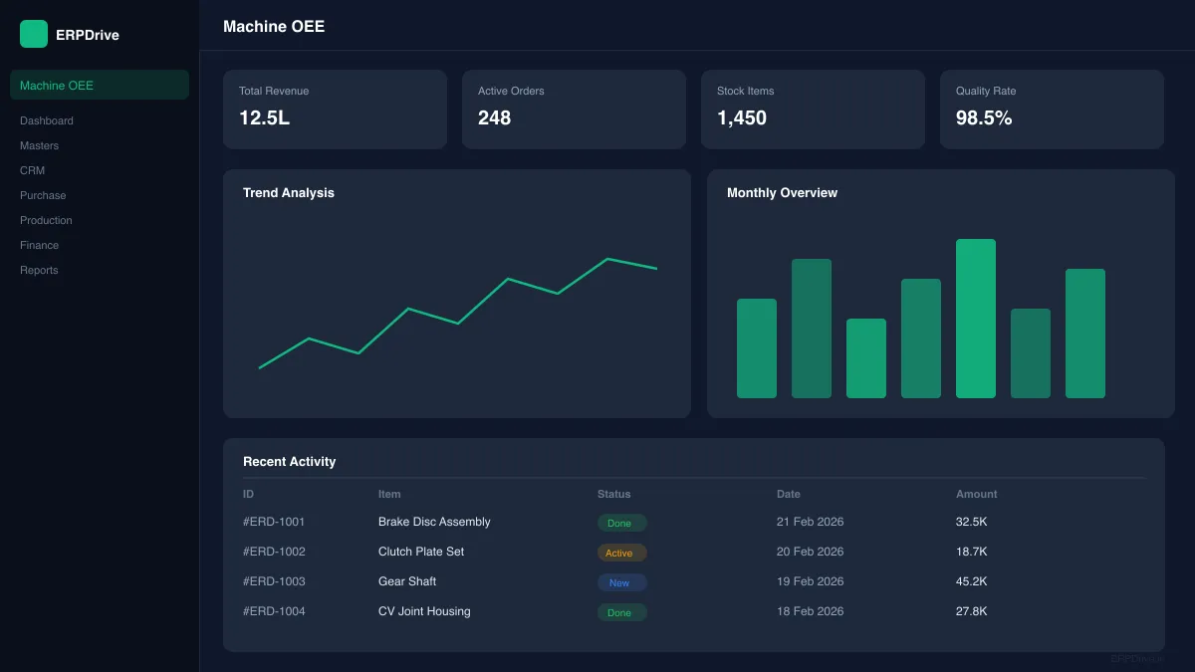Navigate to the Masters module

coord(39,145)
